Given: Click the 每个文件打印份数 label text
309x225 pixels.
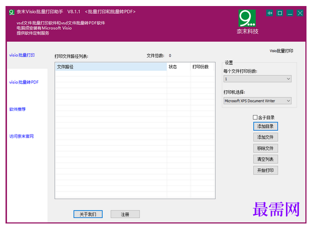Looking at the screenshot, I should pyautogui.click(x=240, y=71).
